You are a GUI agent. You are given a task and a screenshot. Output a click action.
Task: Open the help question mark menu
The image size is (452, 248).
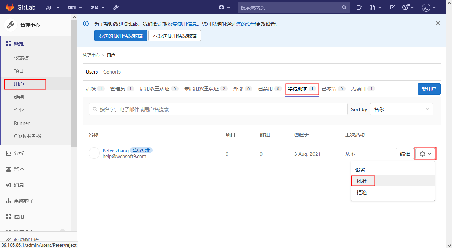[407, 7]
